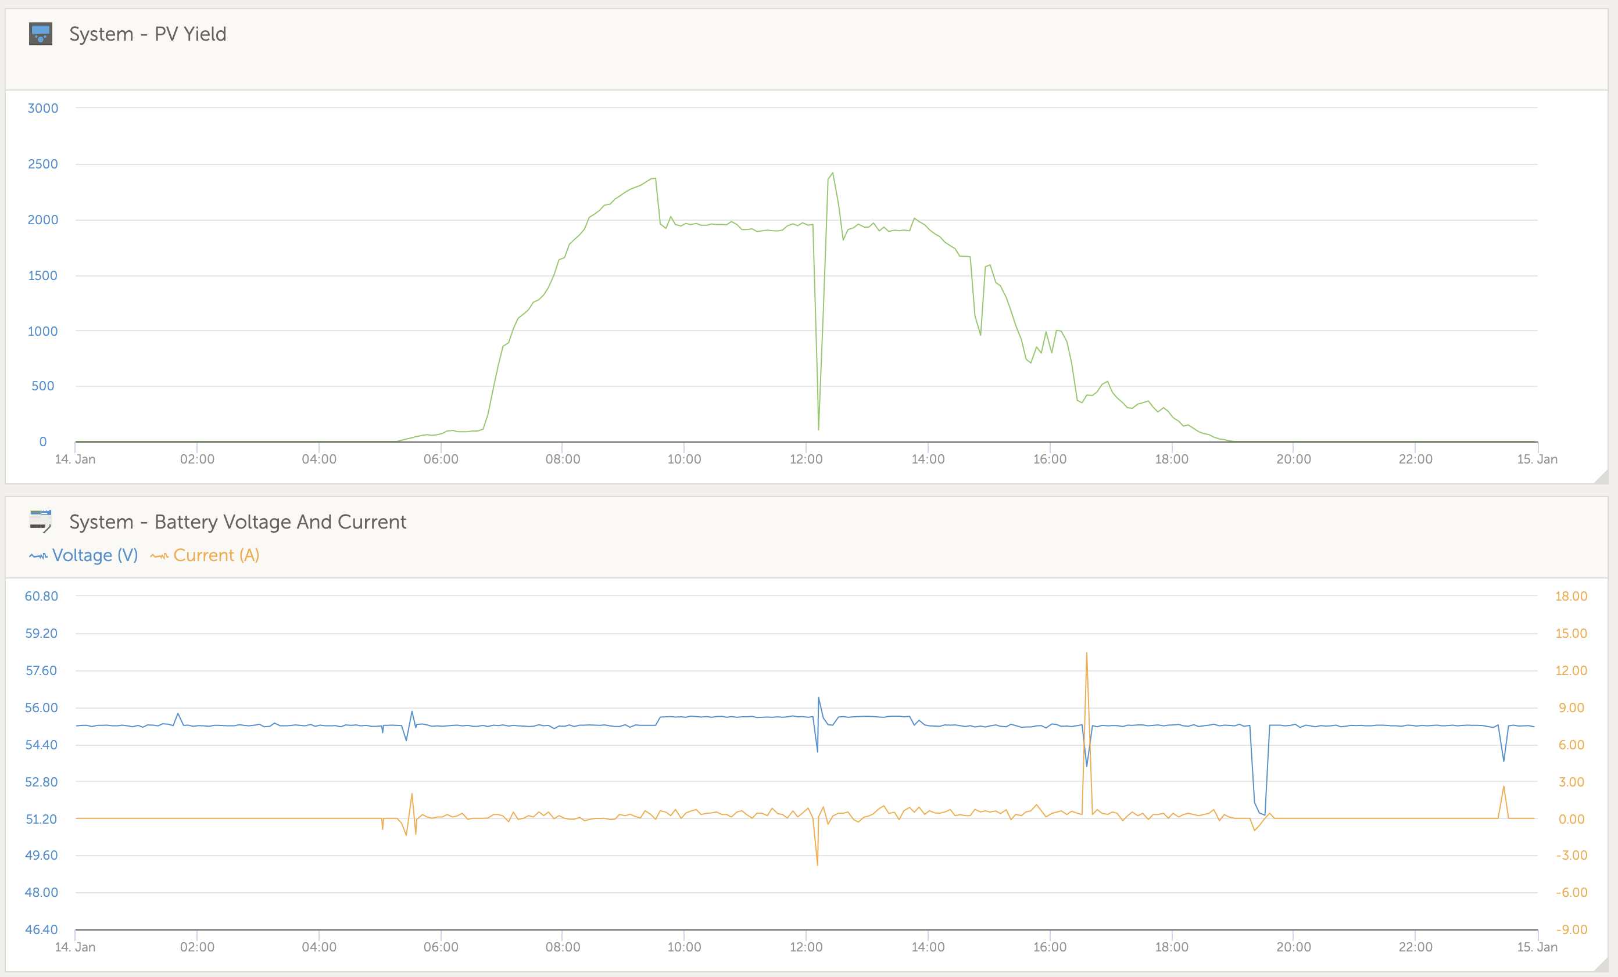Click the Battery panel resize corner handle
This screenshot has height=977, width=1618.
pos(1600,964)
